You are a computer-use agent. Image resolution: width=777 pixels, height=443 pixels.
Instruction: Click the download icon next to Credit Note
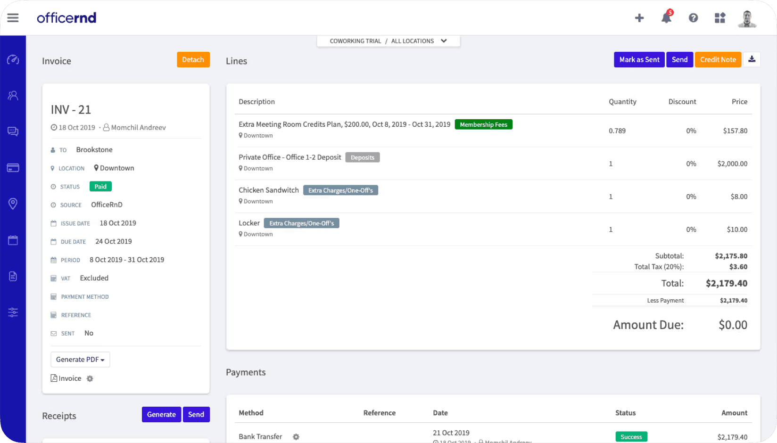752,59
